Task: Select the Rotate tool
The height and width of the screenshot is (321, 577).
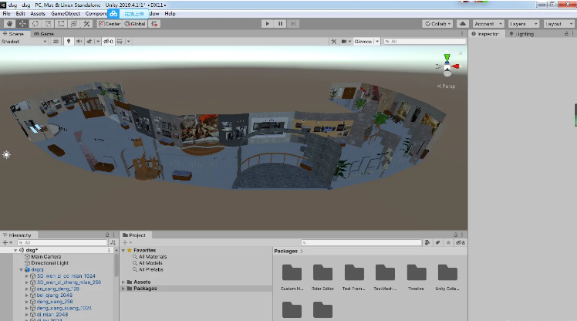Action: (x=35, y=24)
